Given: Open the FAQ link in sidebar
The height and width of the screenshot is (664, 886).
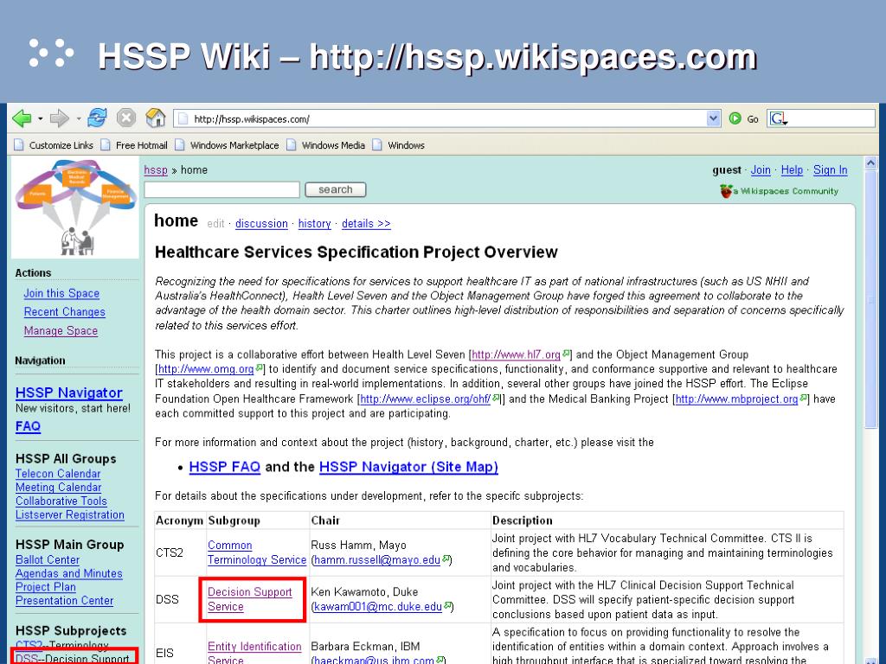Looking at the screenshot, I should [29, 426].
